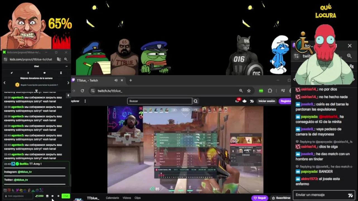Click the speech bubble icon under Chat header

coord(44,73)
